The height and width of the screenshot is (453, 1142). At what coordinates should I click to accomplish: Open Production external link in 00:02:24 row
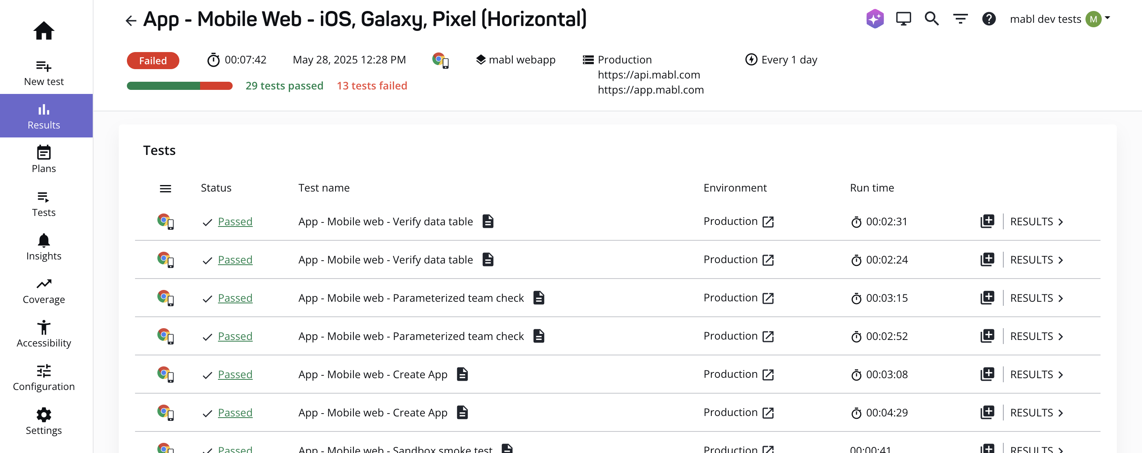[768, 260]
